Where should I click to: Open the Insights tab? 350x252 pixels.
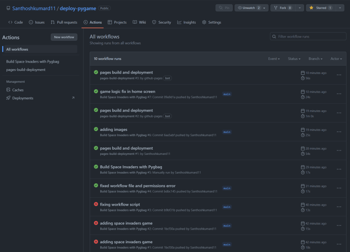[187, 22]
